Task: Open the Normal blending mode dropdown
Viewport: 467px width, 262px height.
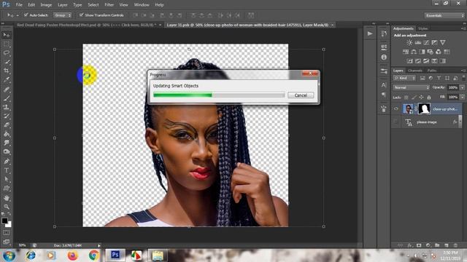Action: (x=412, y=87)
